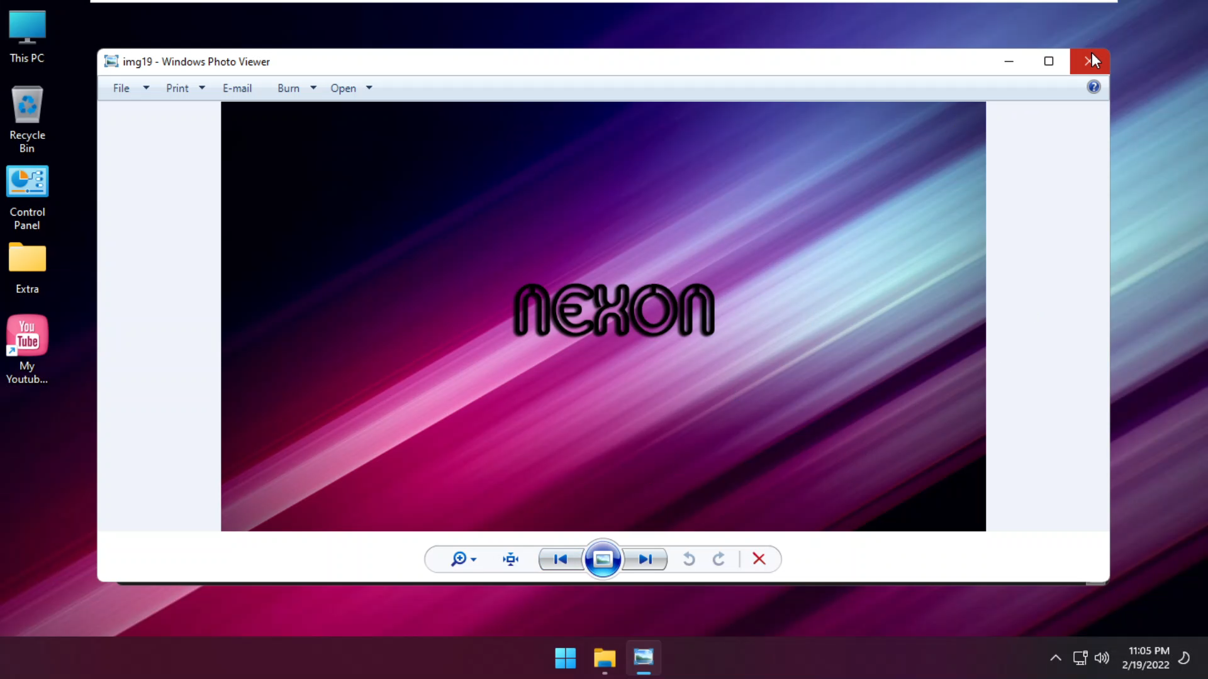Maximize the Photo Viewer window
1208x679 pixels.
1049,61
